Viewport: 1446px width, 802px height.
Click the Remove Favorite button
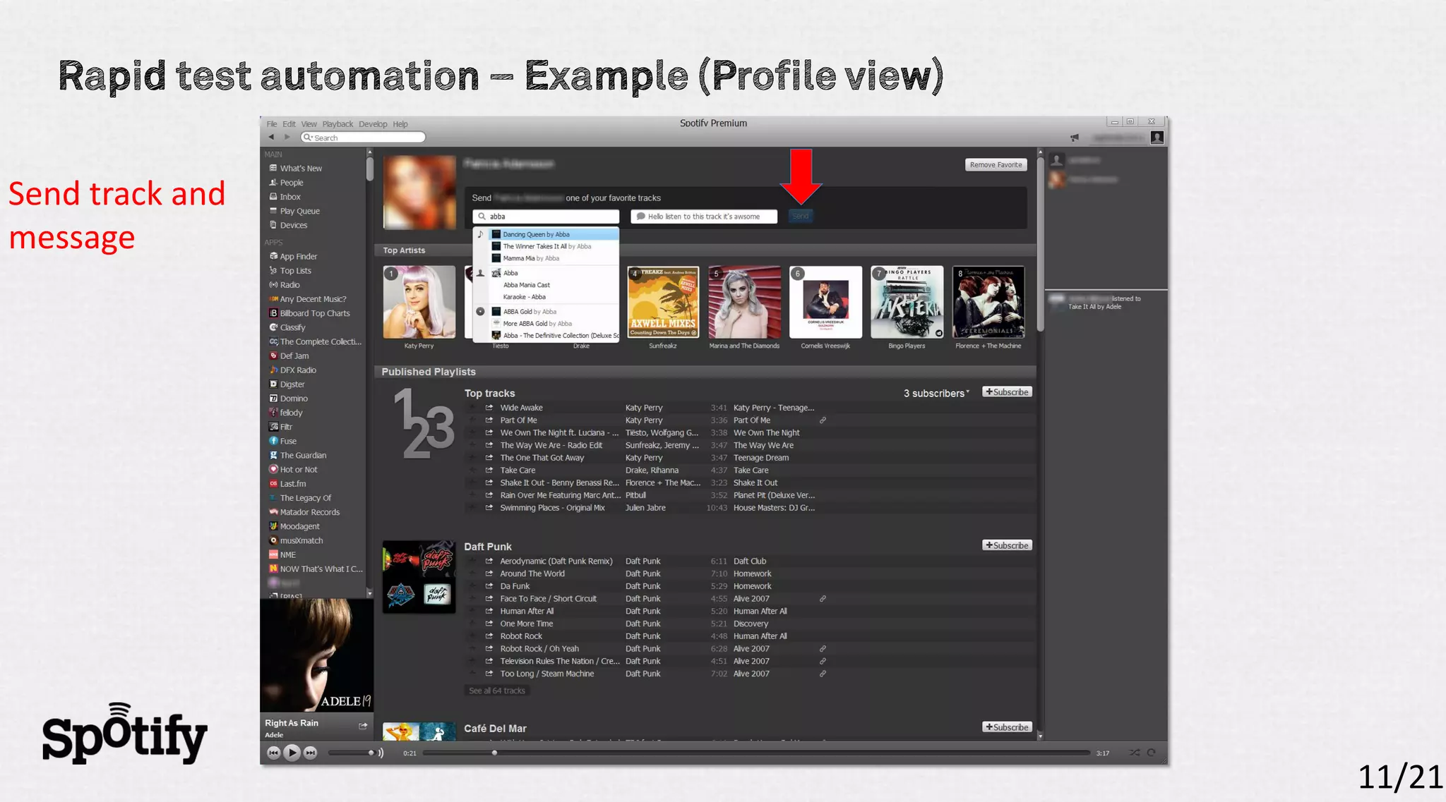tap(996, 165)
